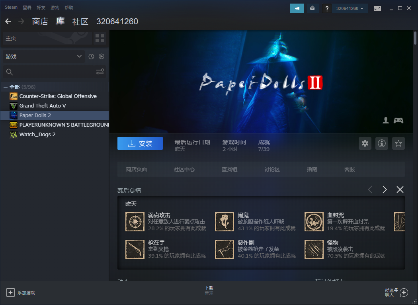This screenshot has height=305, width=418.
Task: Open the 指南 link
Action: (x=312, y=169)
